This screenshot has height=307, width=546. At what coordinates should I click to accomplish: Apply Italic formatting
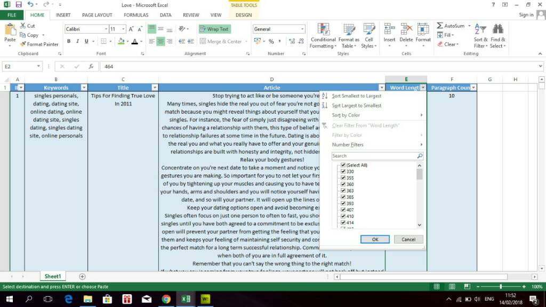pyautogui.click(x=77, y=41)
